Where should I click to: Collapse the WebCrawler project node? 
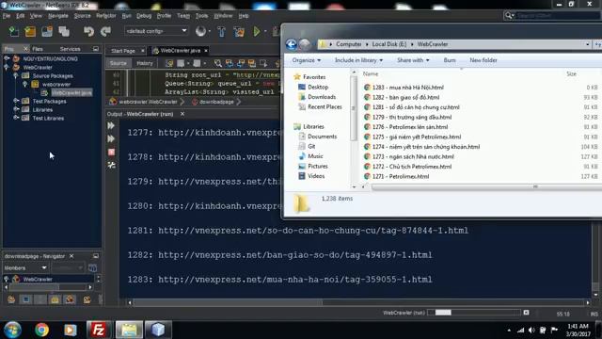coord(7,67)
